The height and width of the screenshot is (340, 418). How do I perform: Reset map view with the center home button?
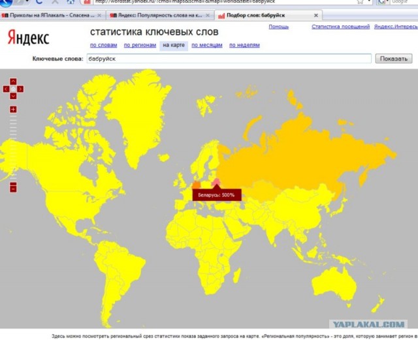tap(13, 89)
